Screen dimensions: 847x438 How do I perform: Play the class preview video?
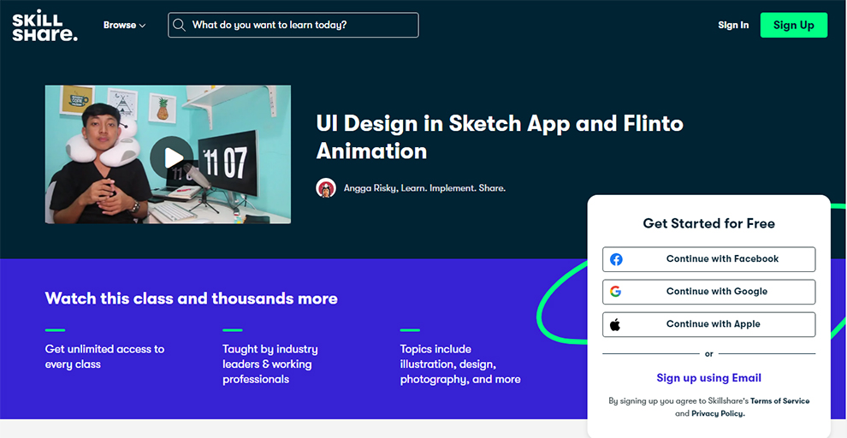(171, 157)
